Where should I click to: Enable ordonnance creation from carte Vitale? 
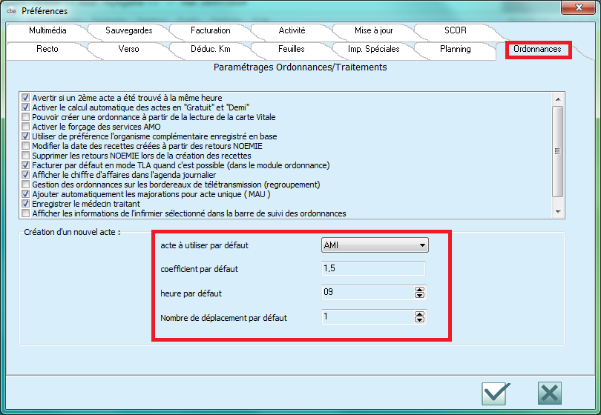[x=26, y=117]
